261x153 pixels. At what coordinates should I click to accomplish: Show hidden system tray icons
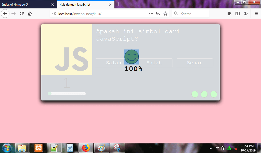point(211,148)
